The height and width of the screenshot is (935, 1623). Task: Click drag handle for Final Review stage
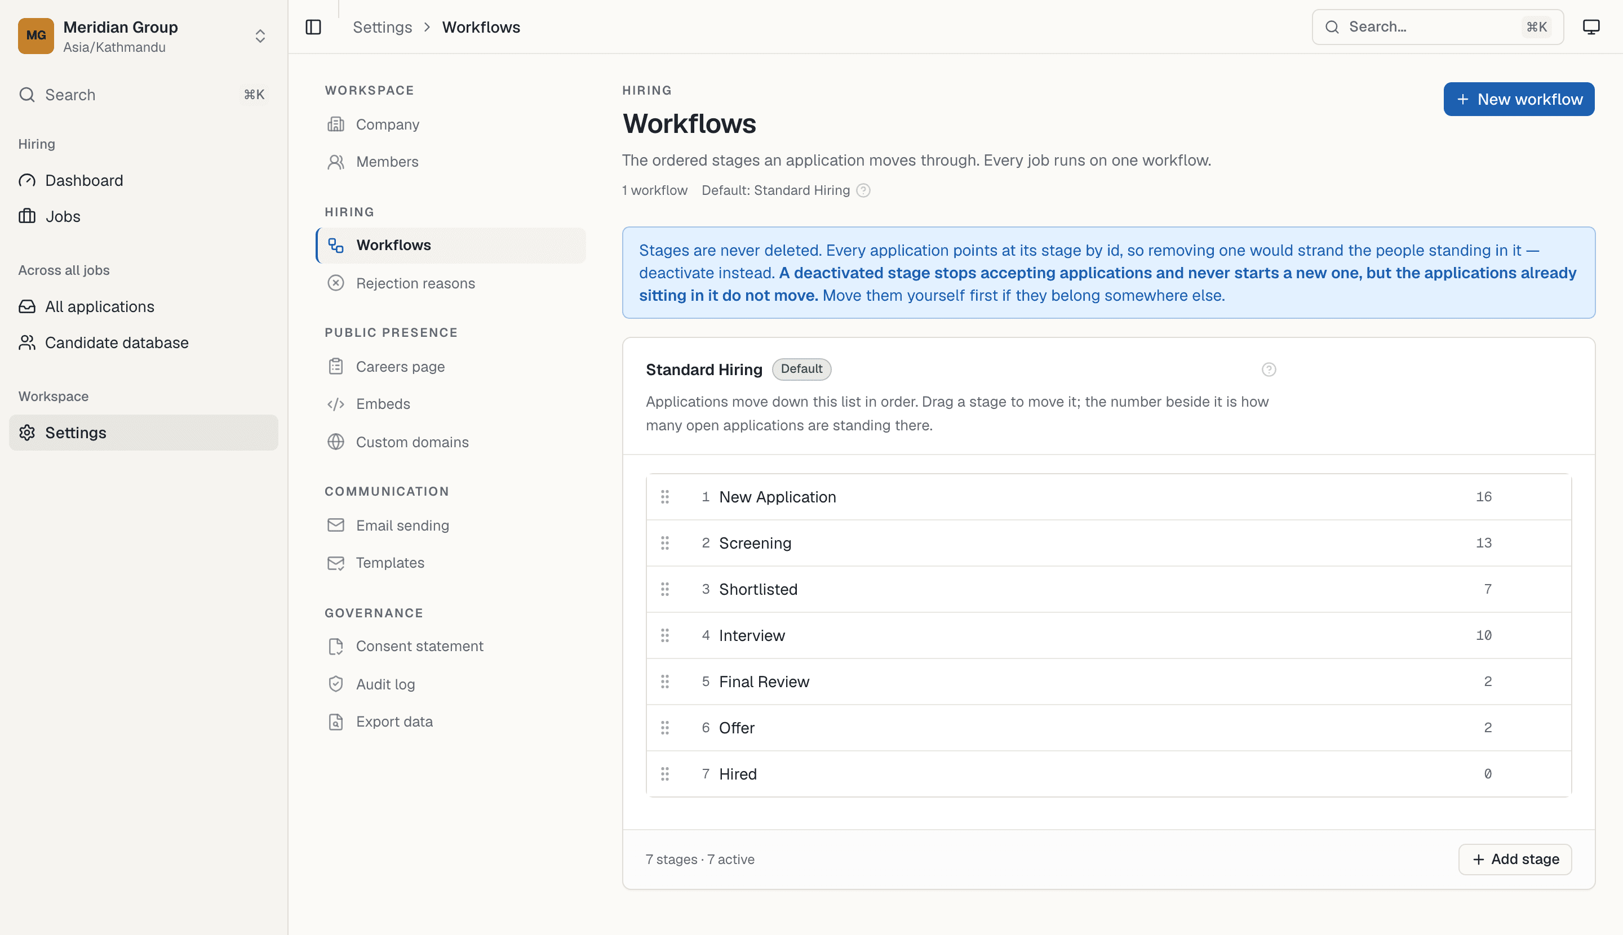pyautogui.click(x=665, y=682)
